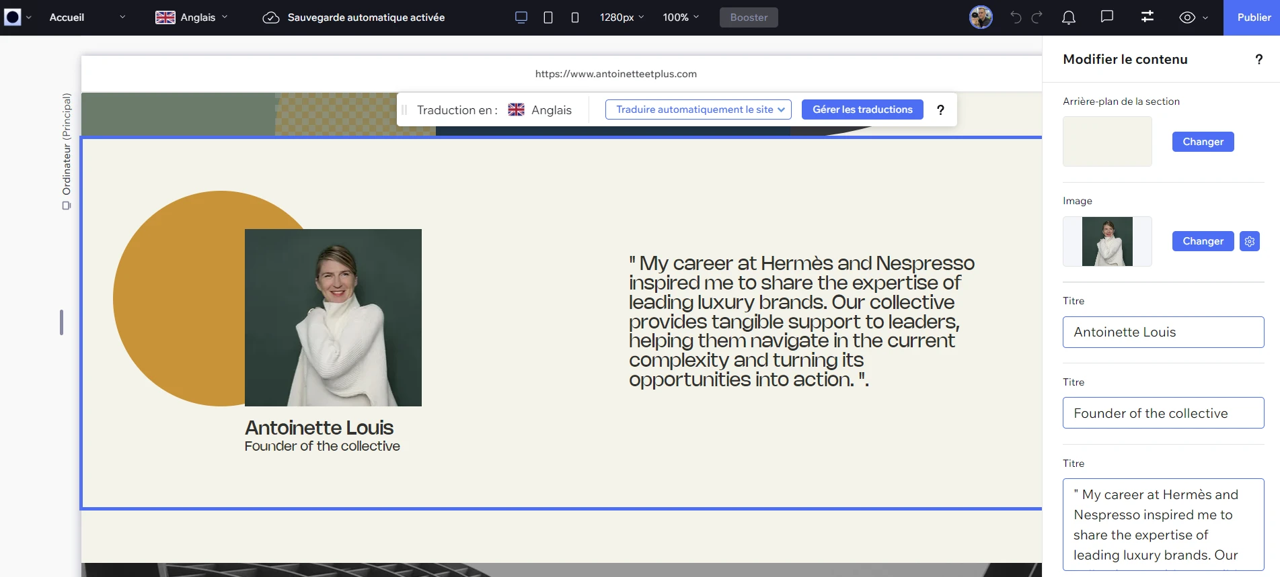The width and height of the screenshot is (1280, 577).
Task: Select Founder of the collective text on canvas
Action: pyautogui.click(x=322, y=446)
